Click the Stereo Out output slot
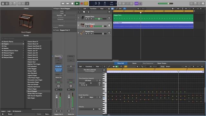The image size is (206, 116). click(x=59, y=77)
